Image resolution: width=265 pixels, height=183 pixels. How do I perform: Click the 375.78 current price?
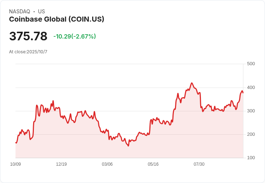tap(28, 36)
